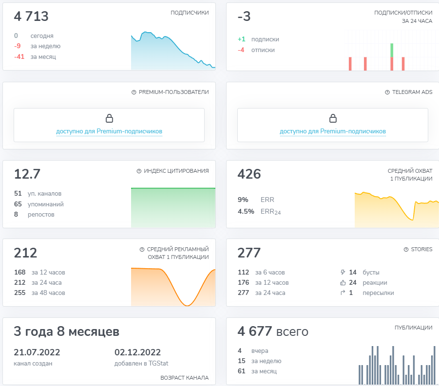
Task: Click the green citation index chart
Action: [x=173, y=207]
